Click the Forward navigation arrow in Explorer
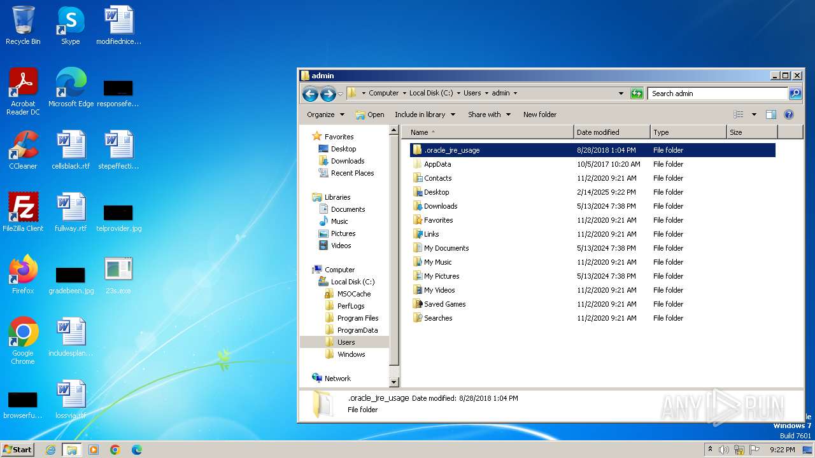 [x=328, y=94]
